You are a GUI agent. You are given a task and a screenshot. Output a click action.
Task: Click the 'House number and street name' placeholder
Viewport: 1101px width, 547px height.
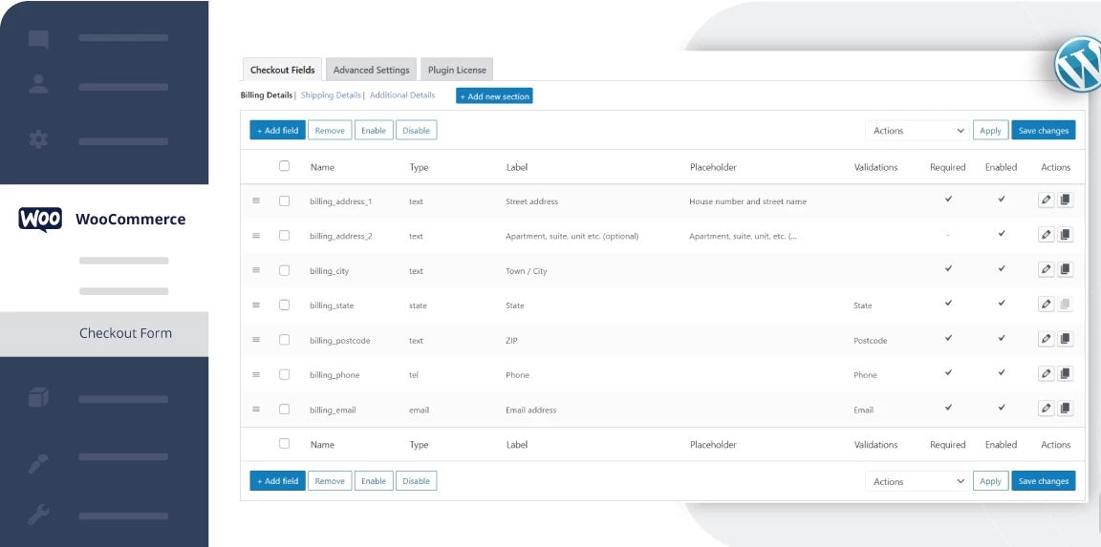[747, 201]
